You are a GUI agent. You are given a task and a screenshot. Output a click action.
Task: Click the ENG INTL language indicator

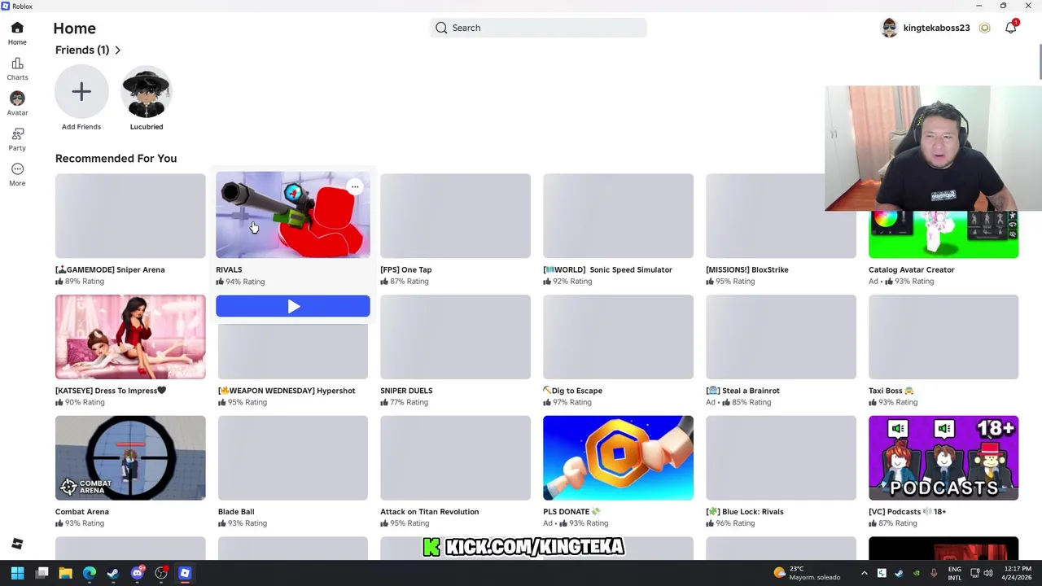955,573
